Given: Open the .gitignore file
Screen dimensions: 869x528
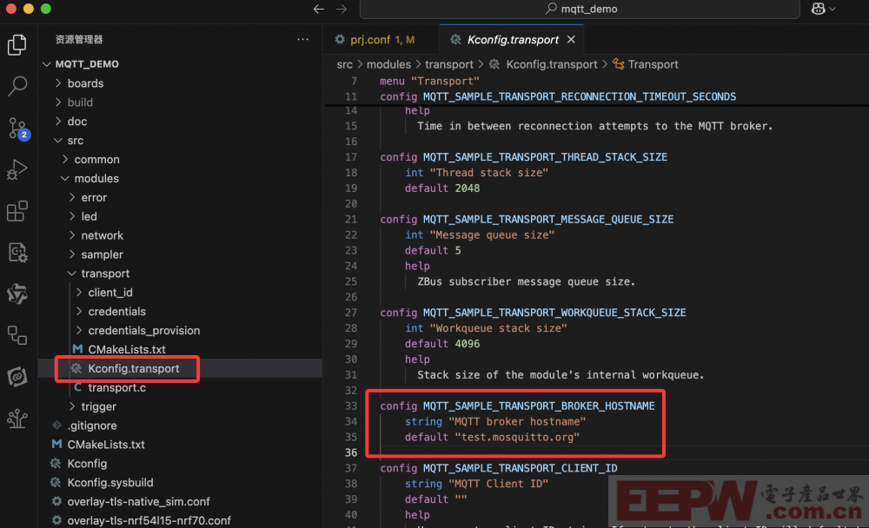Looking at the screenshot, I should coord(180,426).
